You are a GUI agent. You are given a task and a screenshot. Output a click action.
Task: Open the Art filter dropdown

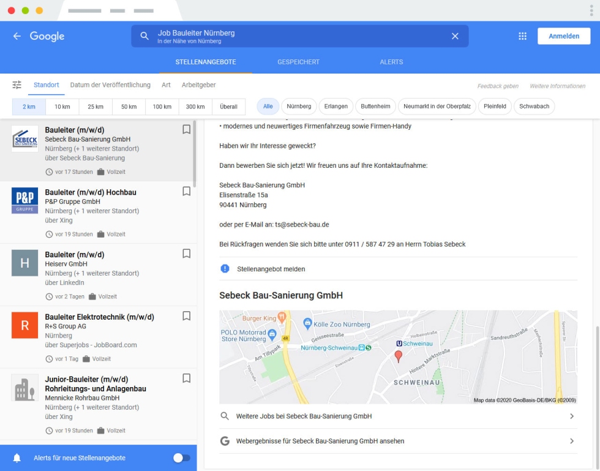pyautogui.click(x=165, y=85)
